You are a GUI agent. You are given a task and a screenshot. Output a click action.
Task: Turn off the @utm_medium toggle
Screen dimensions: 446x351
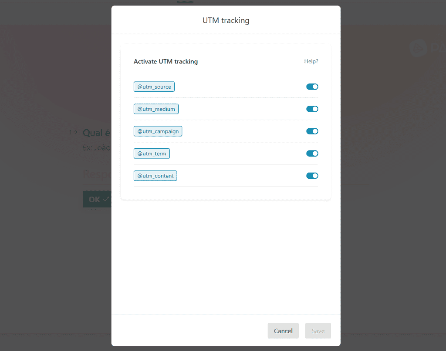point(312,109)
